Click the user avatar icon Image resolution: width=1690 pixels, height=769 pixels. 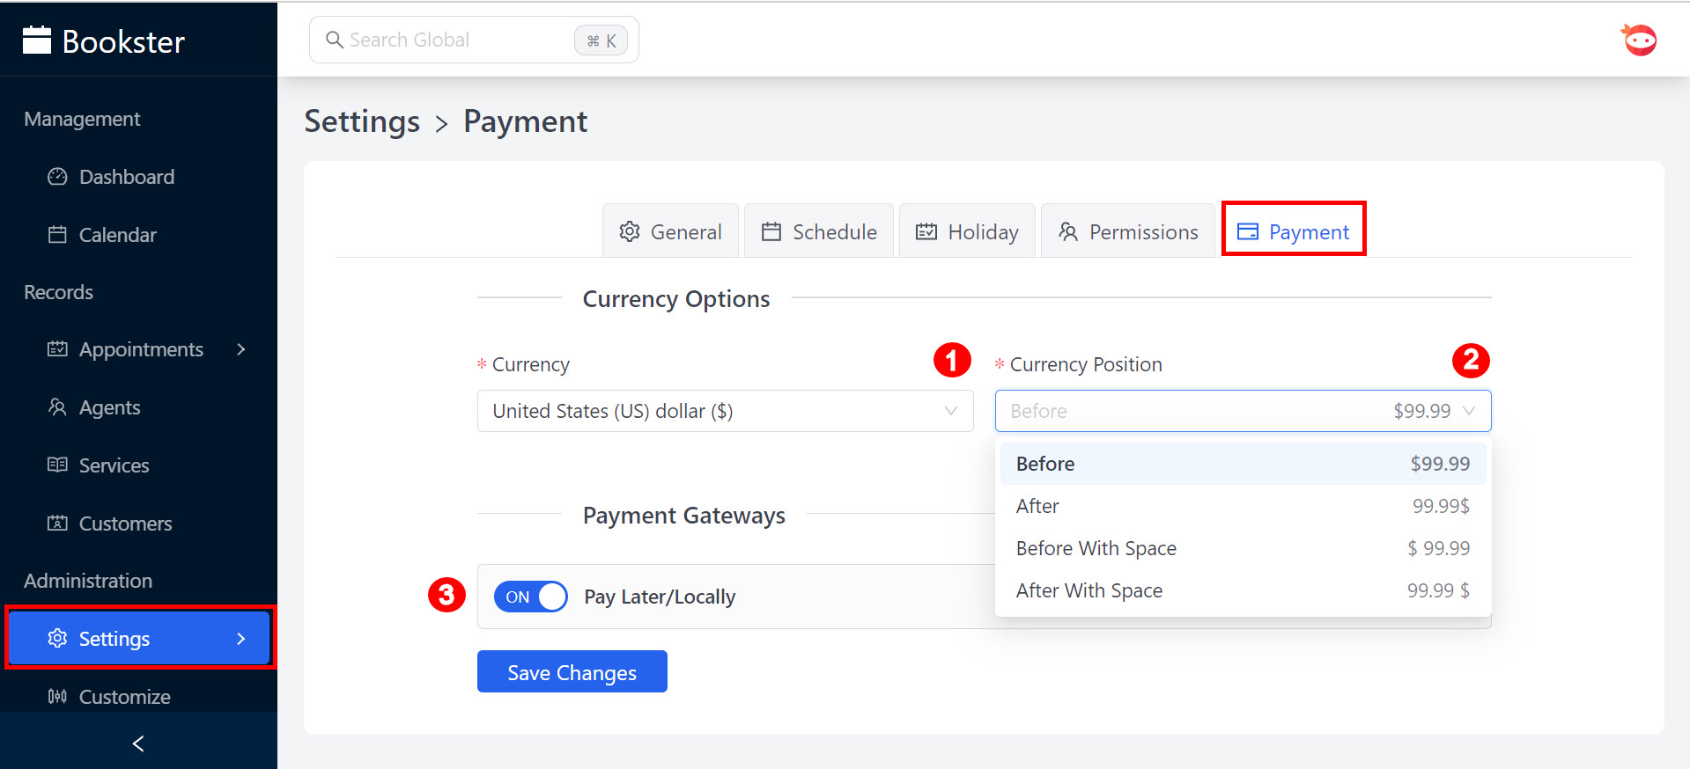tap(1639, 40)
